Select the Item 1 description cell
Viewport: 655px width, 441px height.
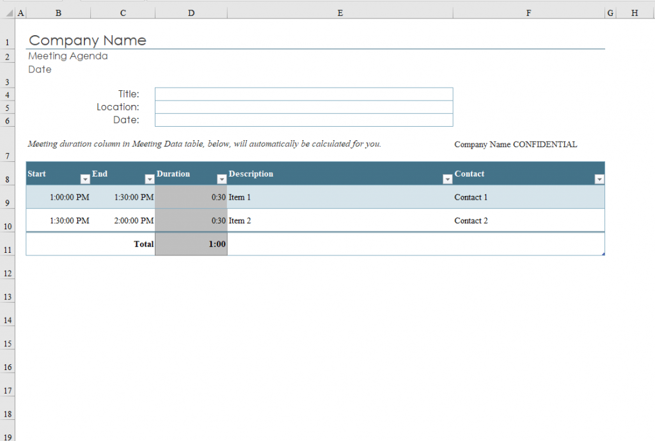(288, 197)
